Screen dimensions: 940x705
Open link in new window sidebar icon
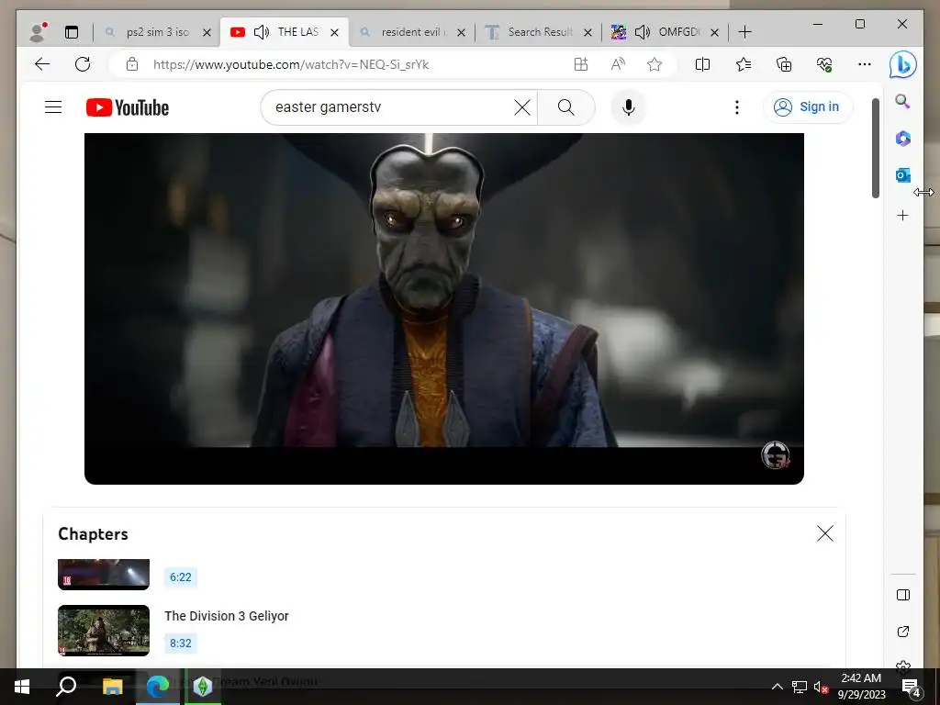click(903, 632)
